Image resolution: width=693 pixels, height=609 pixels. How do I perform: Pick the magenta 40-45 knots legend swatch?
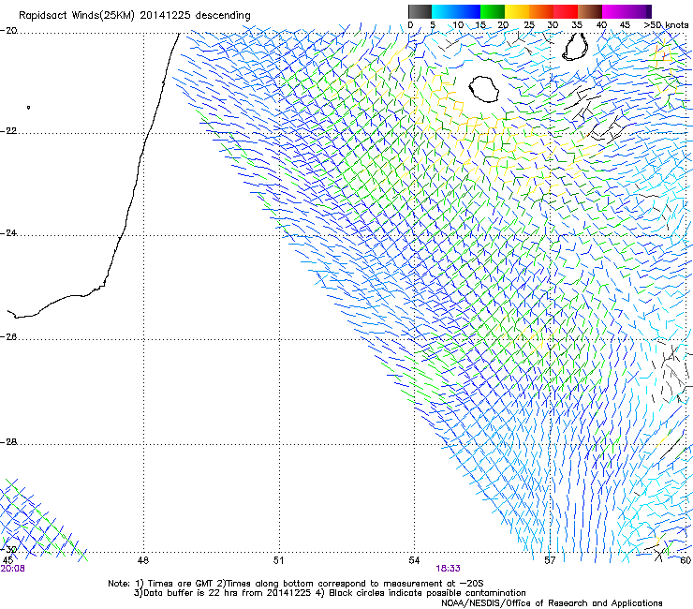tap(614, 11)
